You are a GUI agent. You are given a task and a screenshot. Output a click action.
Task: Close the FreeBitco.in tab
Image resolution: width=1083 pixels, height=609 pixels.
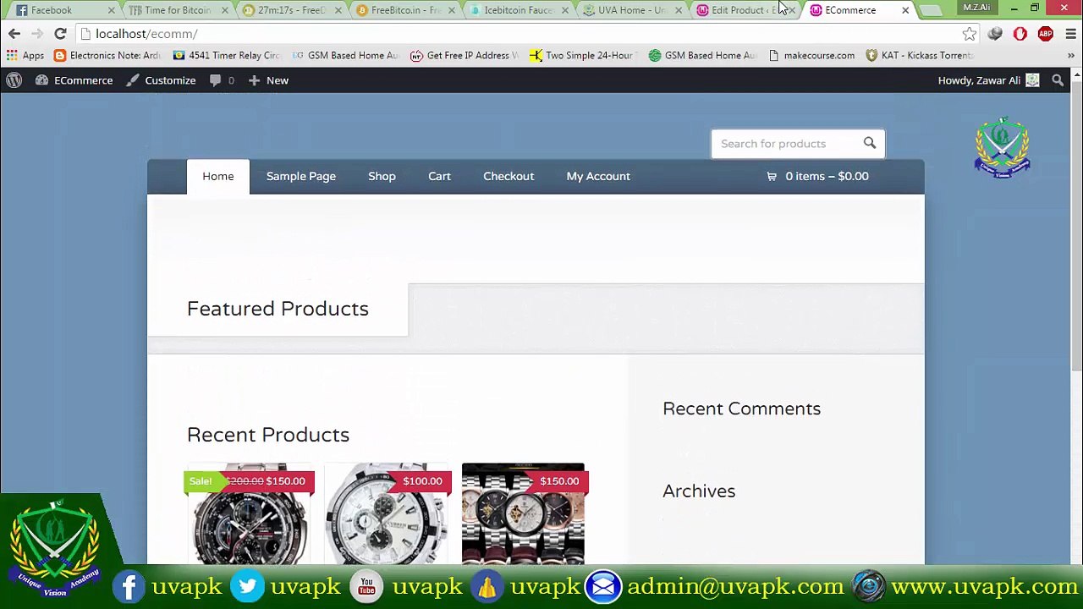pos(451,10)
